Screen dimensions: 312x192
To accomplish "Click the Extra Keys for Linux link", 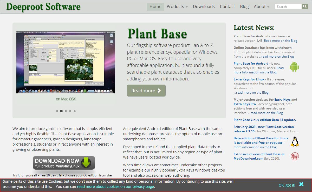I will 249,79.
